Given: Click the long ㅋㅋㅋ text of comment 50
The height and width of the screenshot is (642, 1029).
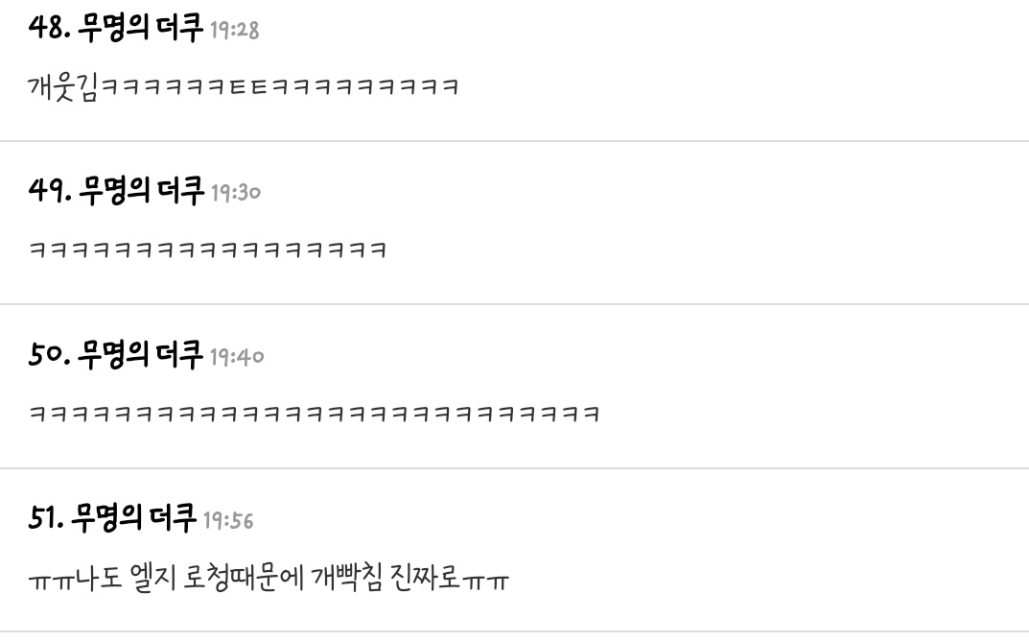Looking at the screenshot, I should tap(314, 414).
